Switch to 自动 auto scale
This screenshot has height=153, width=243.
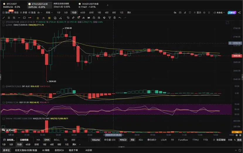(239, 140)
